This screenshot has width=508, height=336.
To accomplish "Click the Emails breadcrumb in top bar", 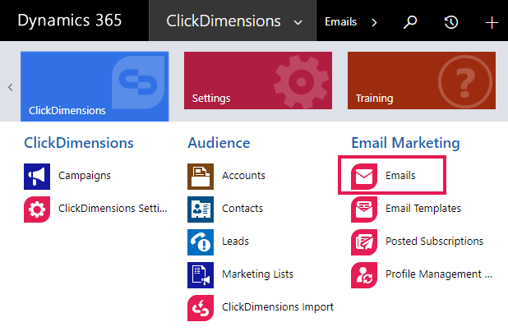I will 340,21.
